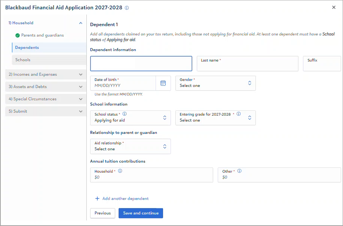Click the Previous button
Image resolution: width=343 pixels, height=226 pixels.
pyautogui.click(x=102, y=213)
